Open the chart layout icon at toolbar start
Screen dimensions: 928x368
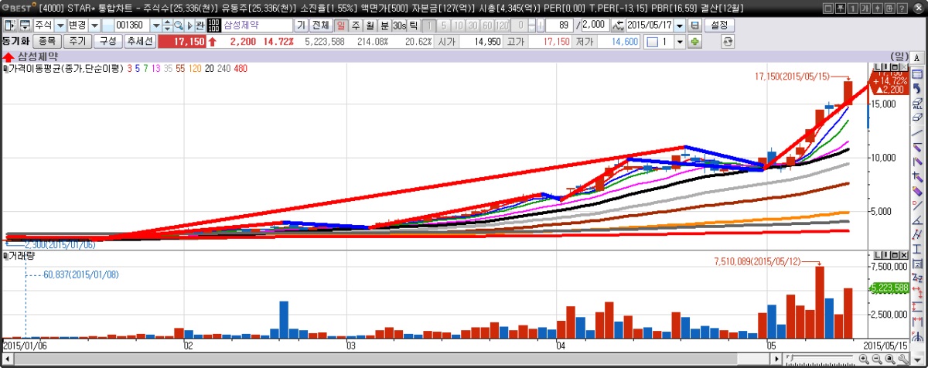click(x=10, y=25)
